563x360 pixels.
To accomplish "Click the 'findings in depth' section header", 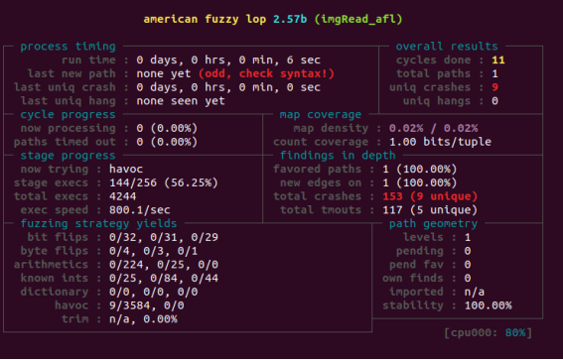I will click(338, 156).
